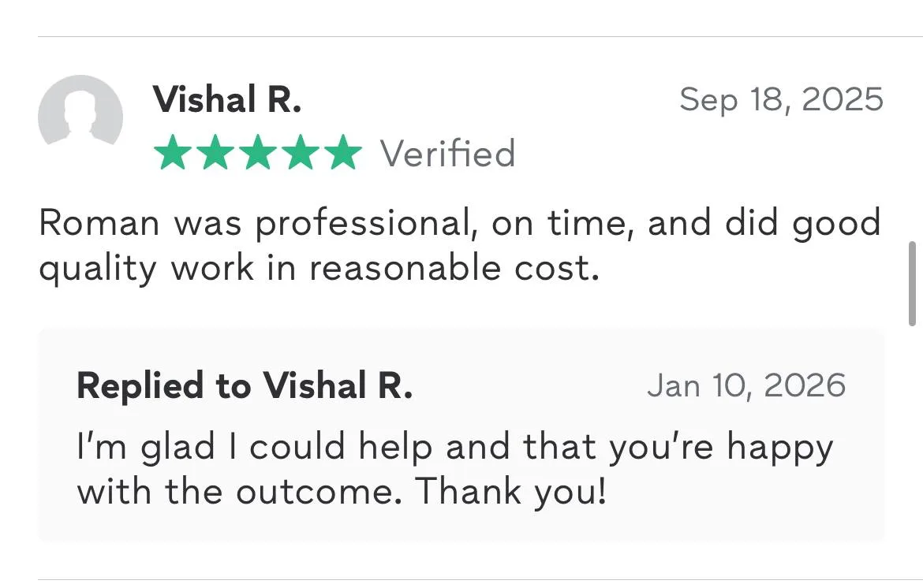Click the second green rating star
923x584 pixels.
pos(214,153)
